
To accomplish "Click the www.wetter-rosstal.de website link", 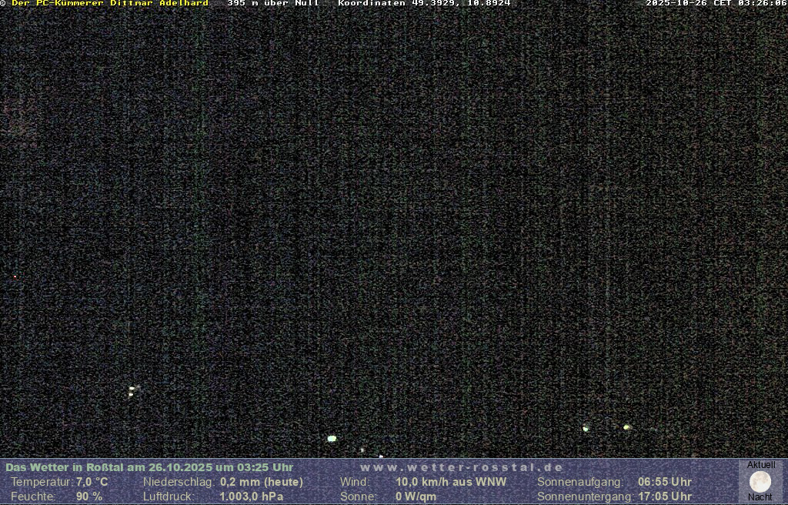I will [462, 467].
